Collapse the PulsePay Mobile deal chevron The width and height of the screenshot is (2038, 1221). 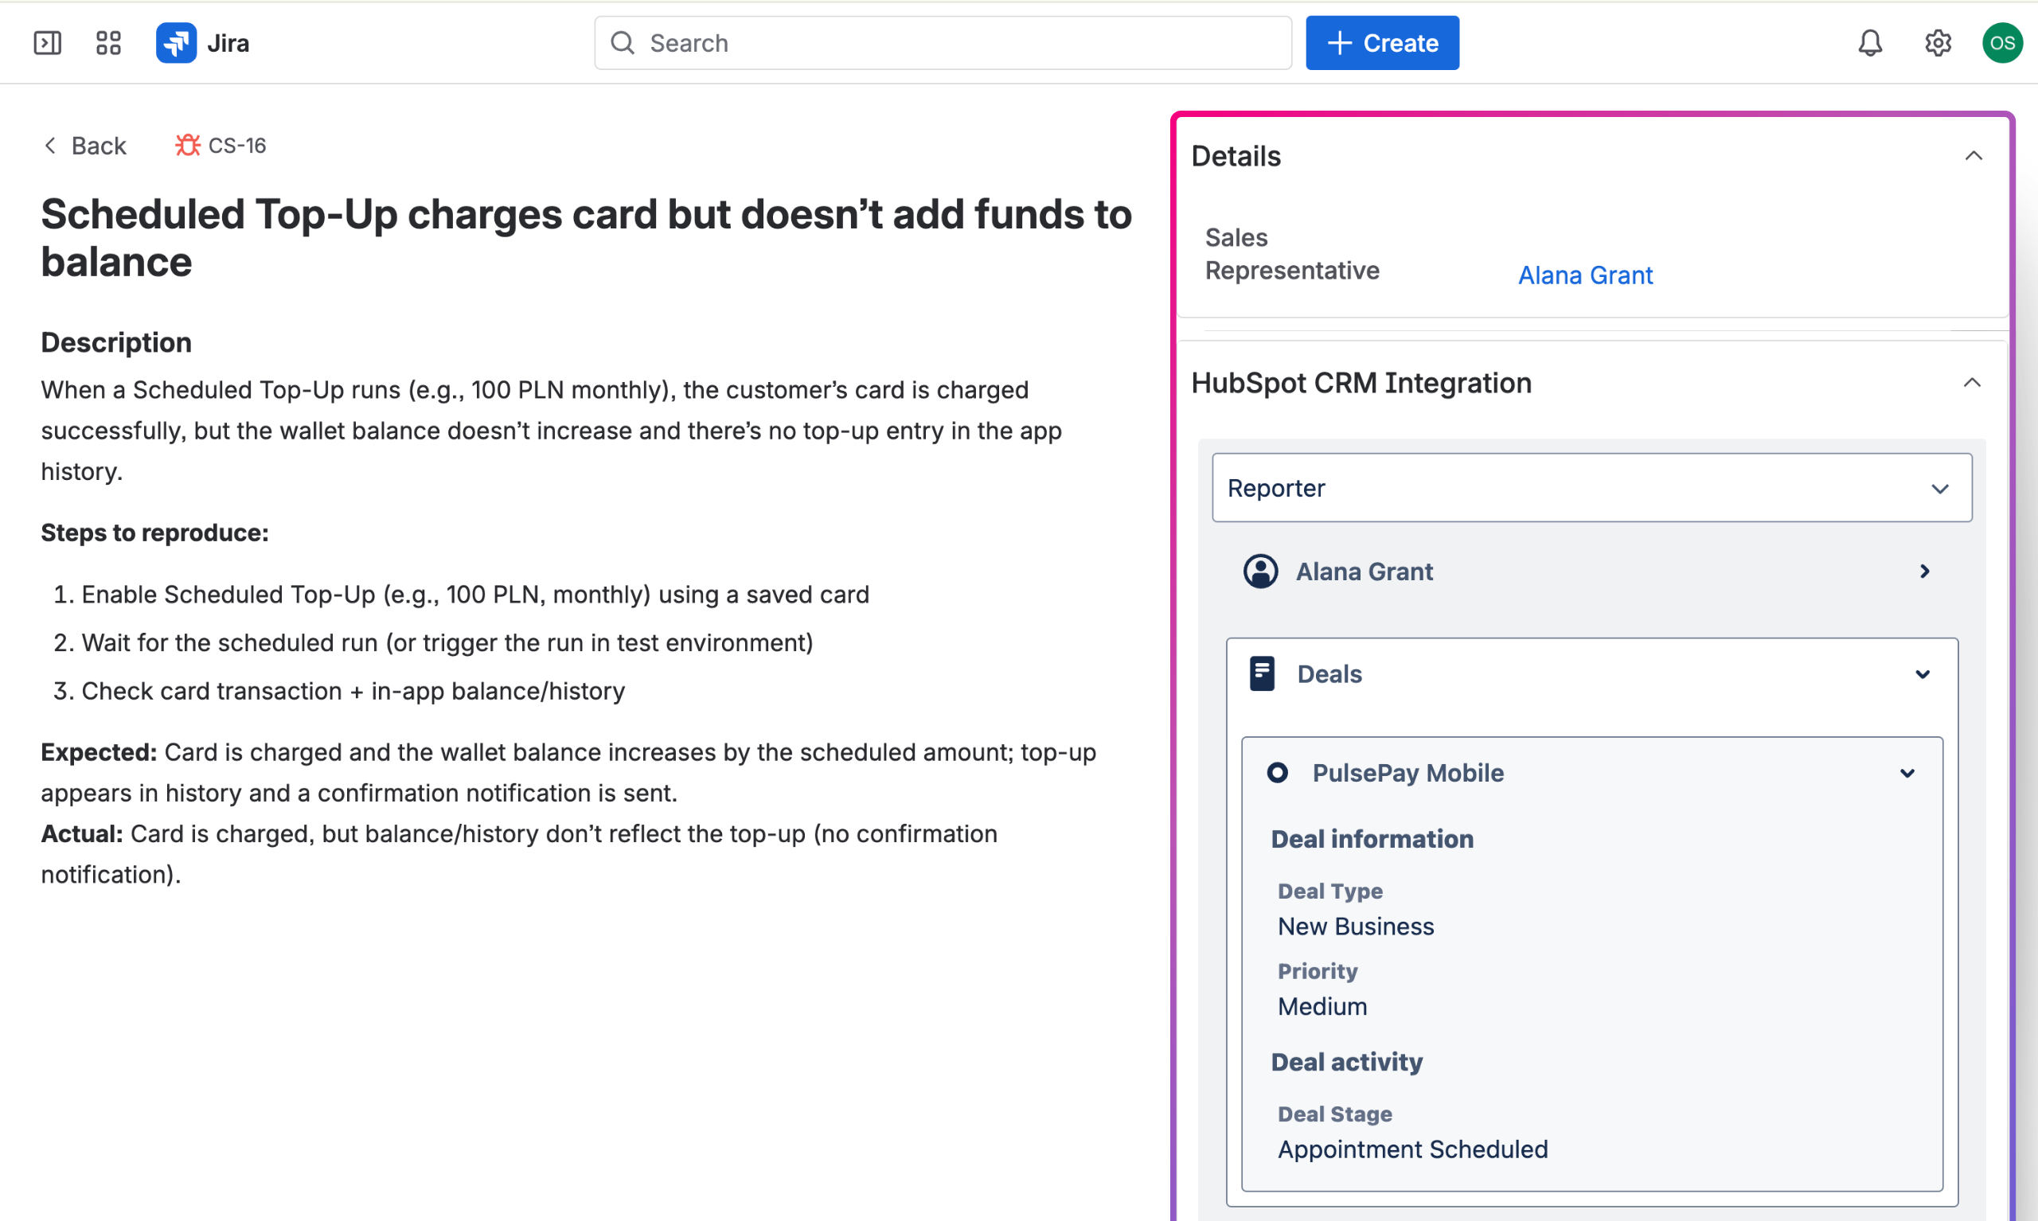coord(1907,774)
